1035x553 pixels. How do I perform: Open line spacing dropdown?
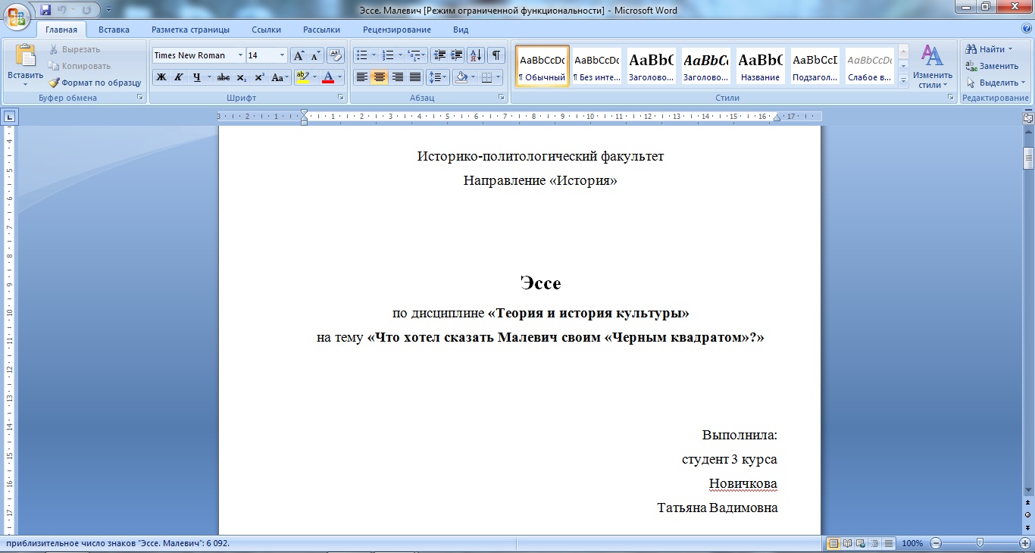[438, 77]
